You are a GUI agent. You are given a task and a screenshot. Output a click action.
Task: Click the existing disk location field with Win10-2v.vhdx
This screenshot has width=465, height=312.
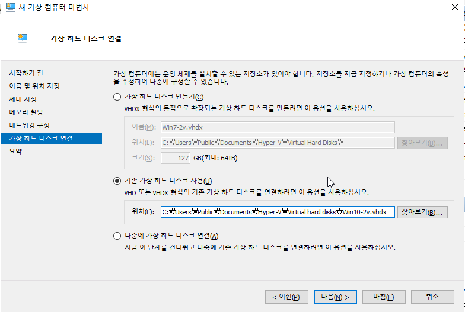(x=278, y=212)
